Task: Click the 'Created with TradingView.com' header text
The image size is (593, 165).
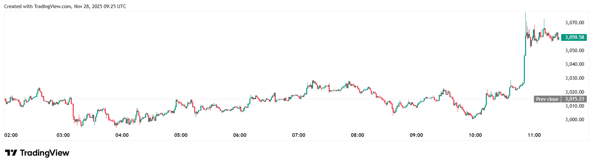Action: click(x=38, y=6)
